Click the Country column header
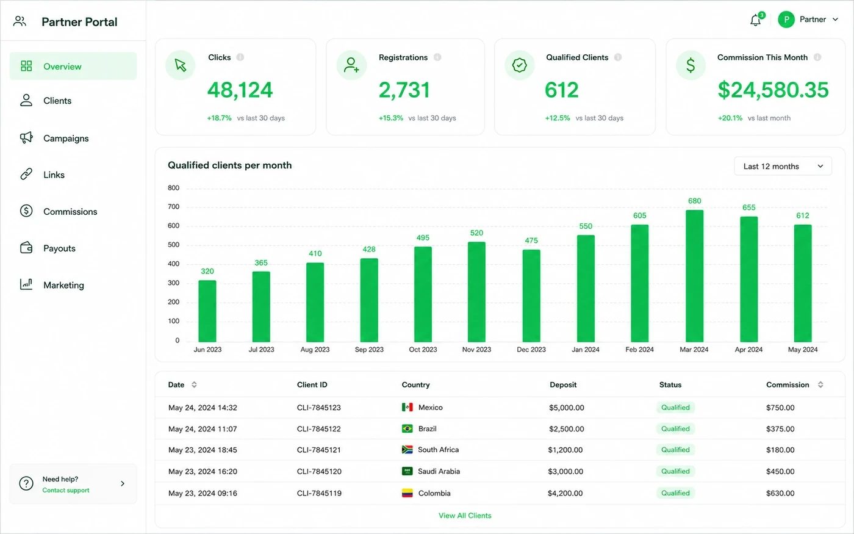This screenshot has width=854, height=534. [415, 384]
